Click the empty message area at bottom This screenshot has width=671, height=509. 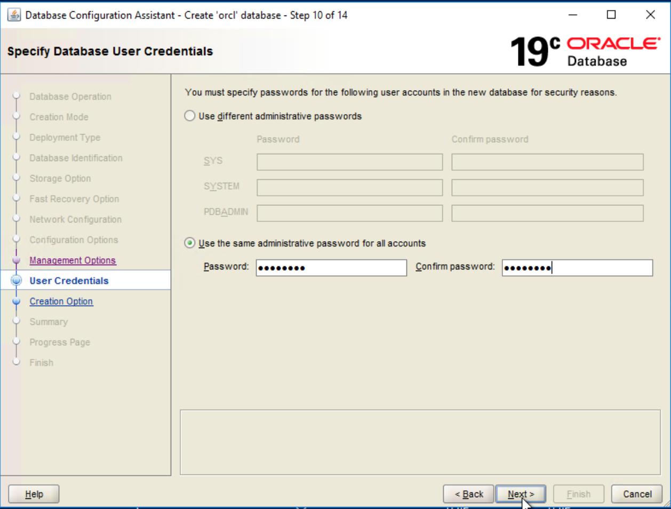[x=420, y=442]
